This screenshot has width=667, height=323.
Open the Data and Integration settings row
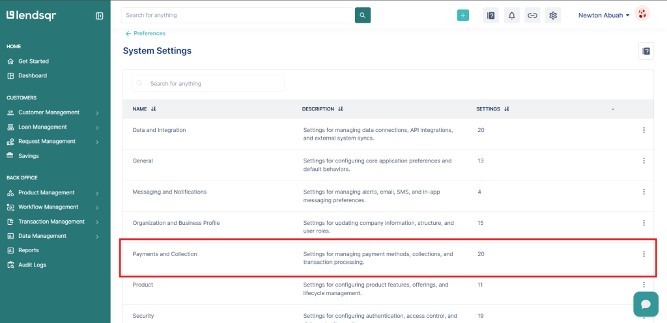coord(159,130)
